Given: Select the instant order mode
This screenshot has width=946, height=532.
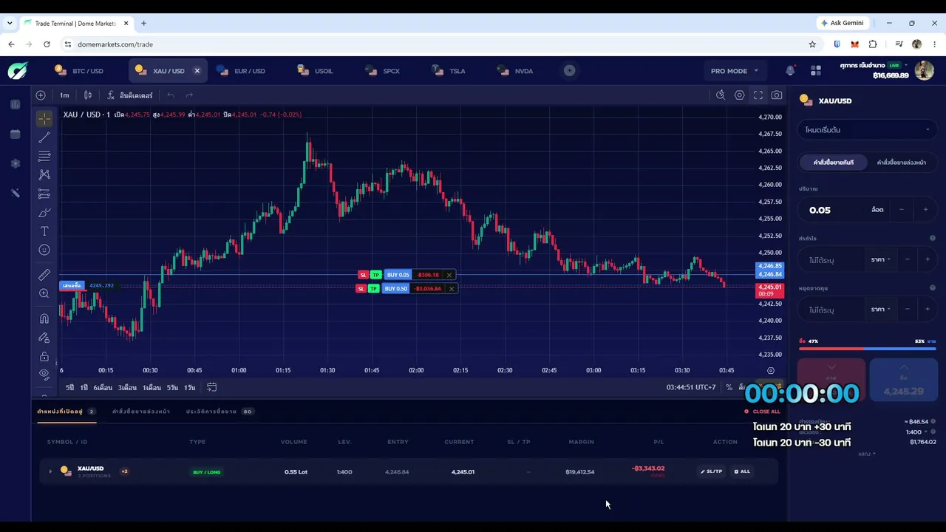Looking at the screenshot, I should click(833, 162).
